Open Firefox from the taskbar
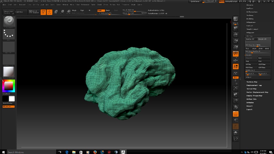Image resolution: width=274 pixels, height=154 pixels. 95,152
